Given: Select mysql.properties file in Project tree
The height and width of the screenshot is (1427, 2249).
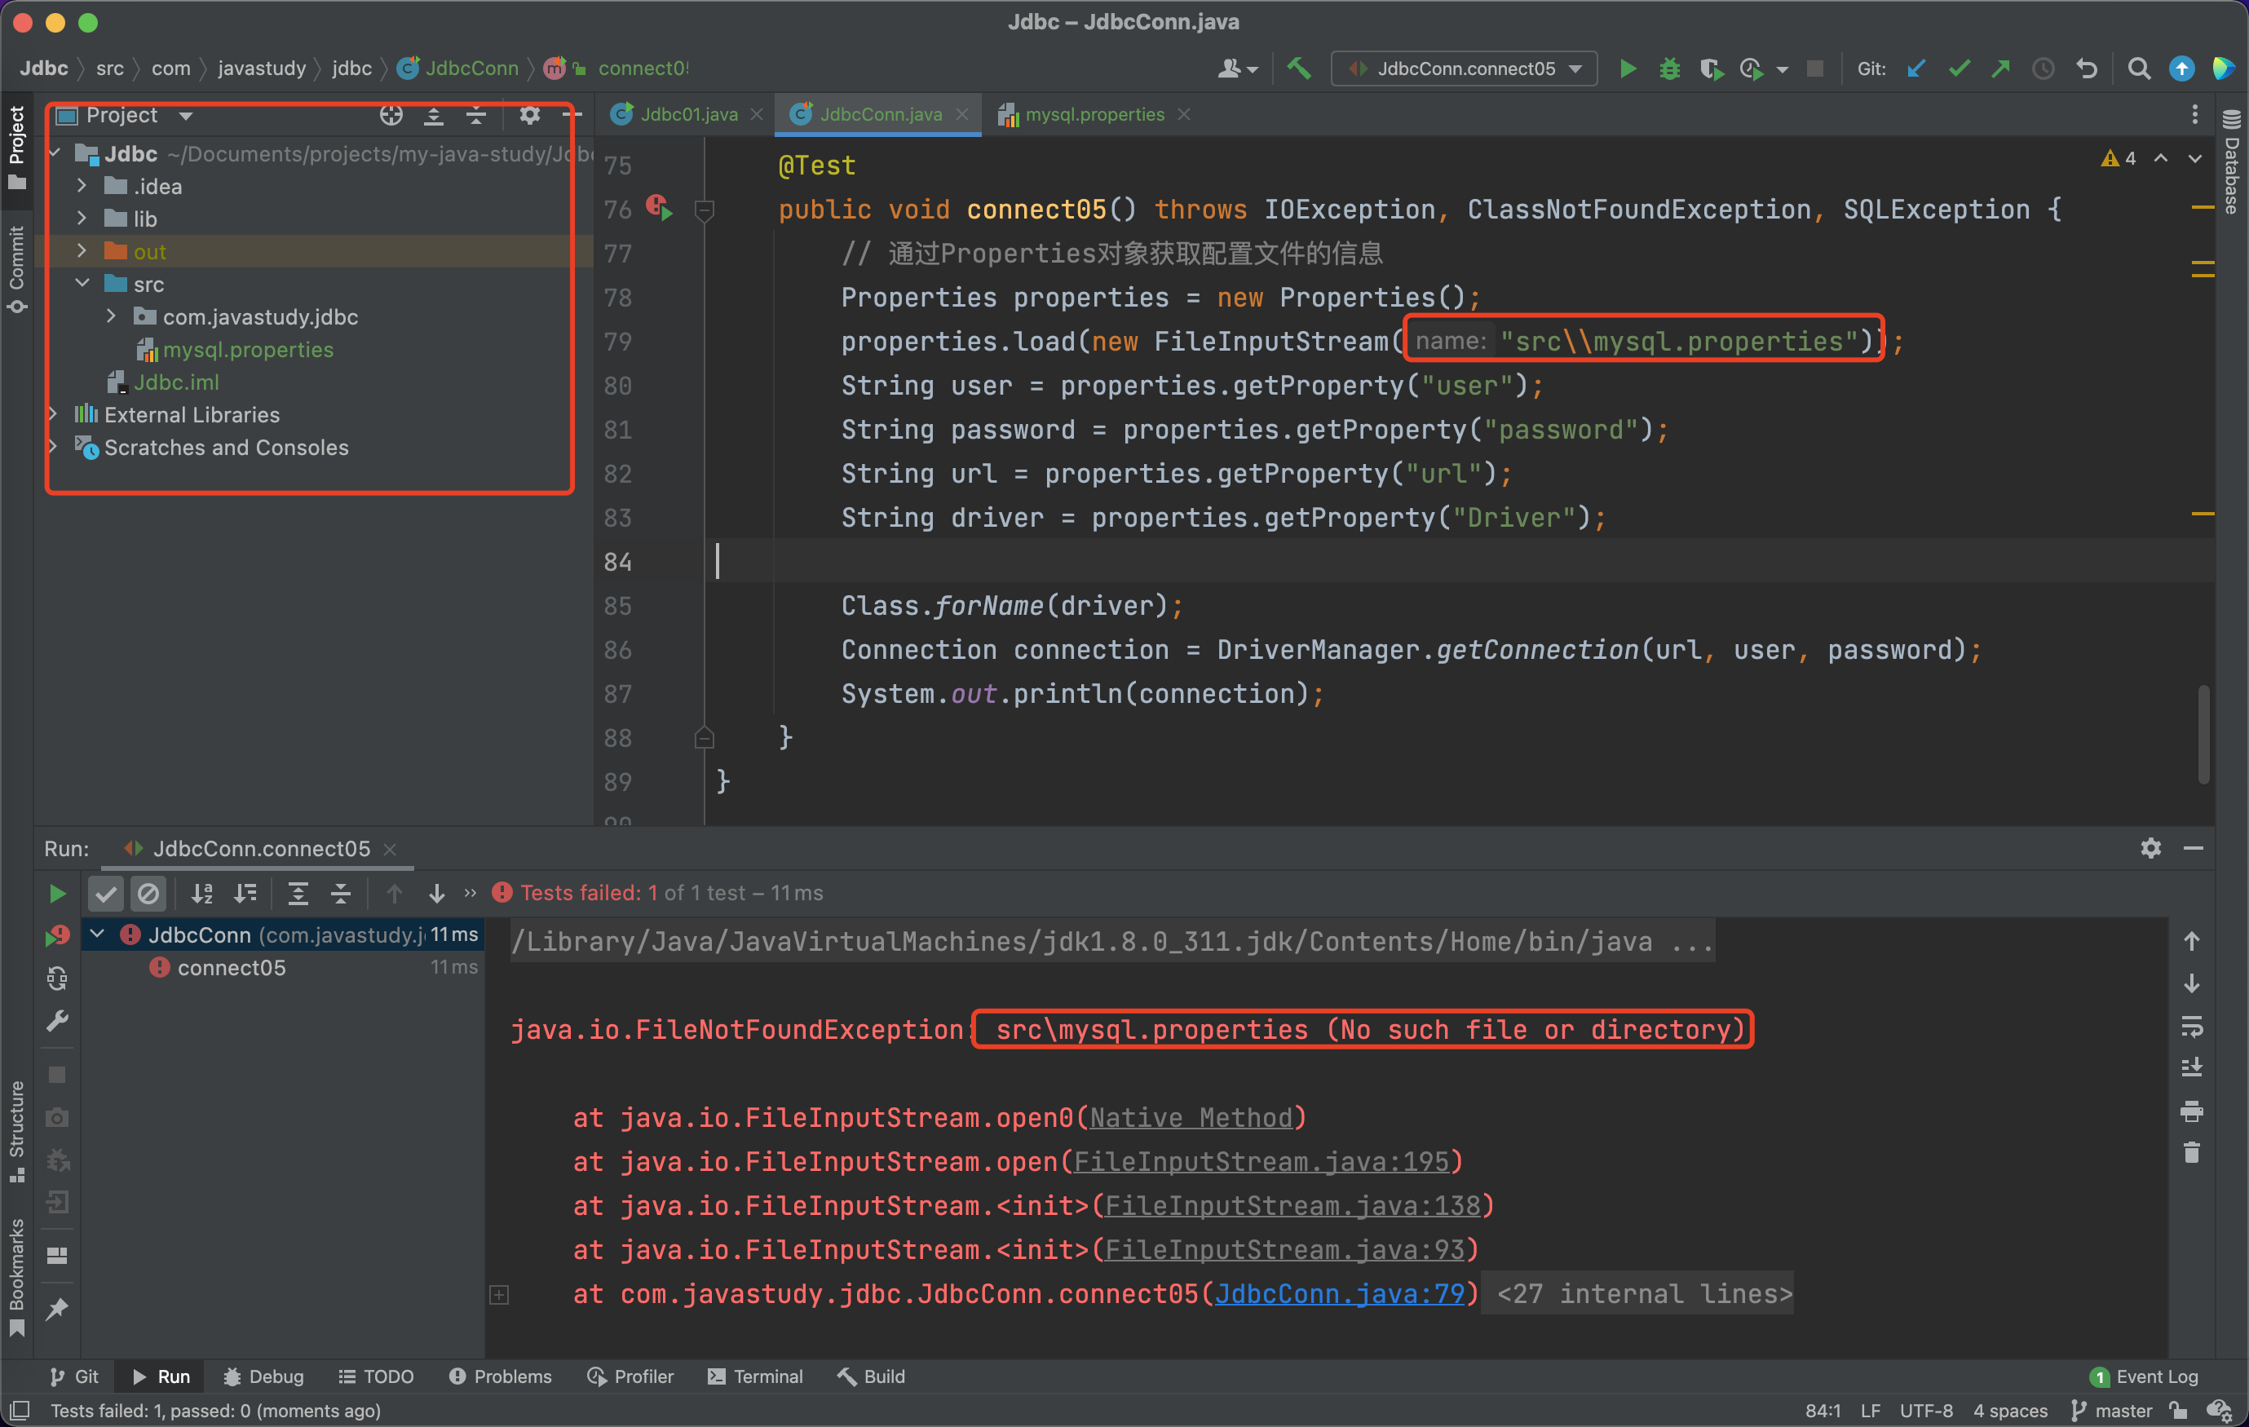Looking at the screenshot, I should (248, 349).
